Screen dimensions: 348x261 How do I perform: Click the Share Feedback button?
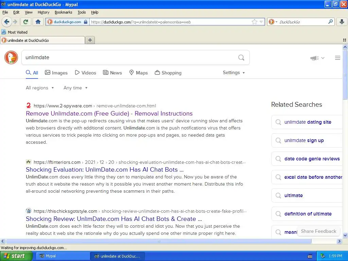pos(318,231)
